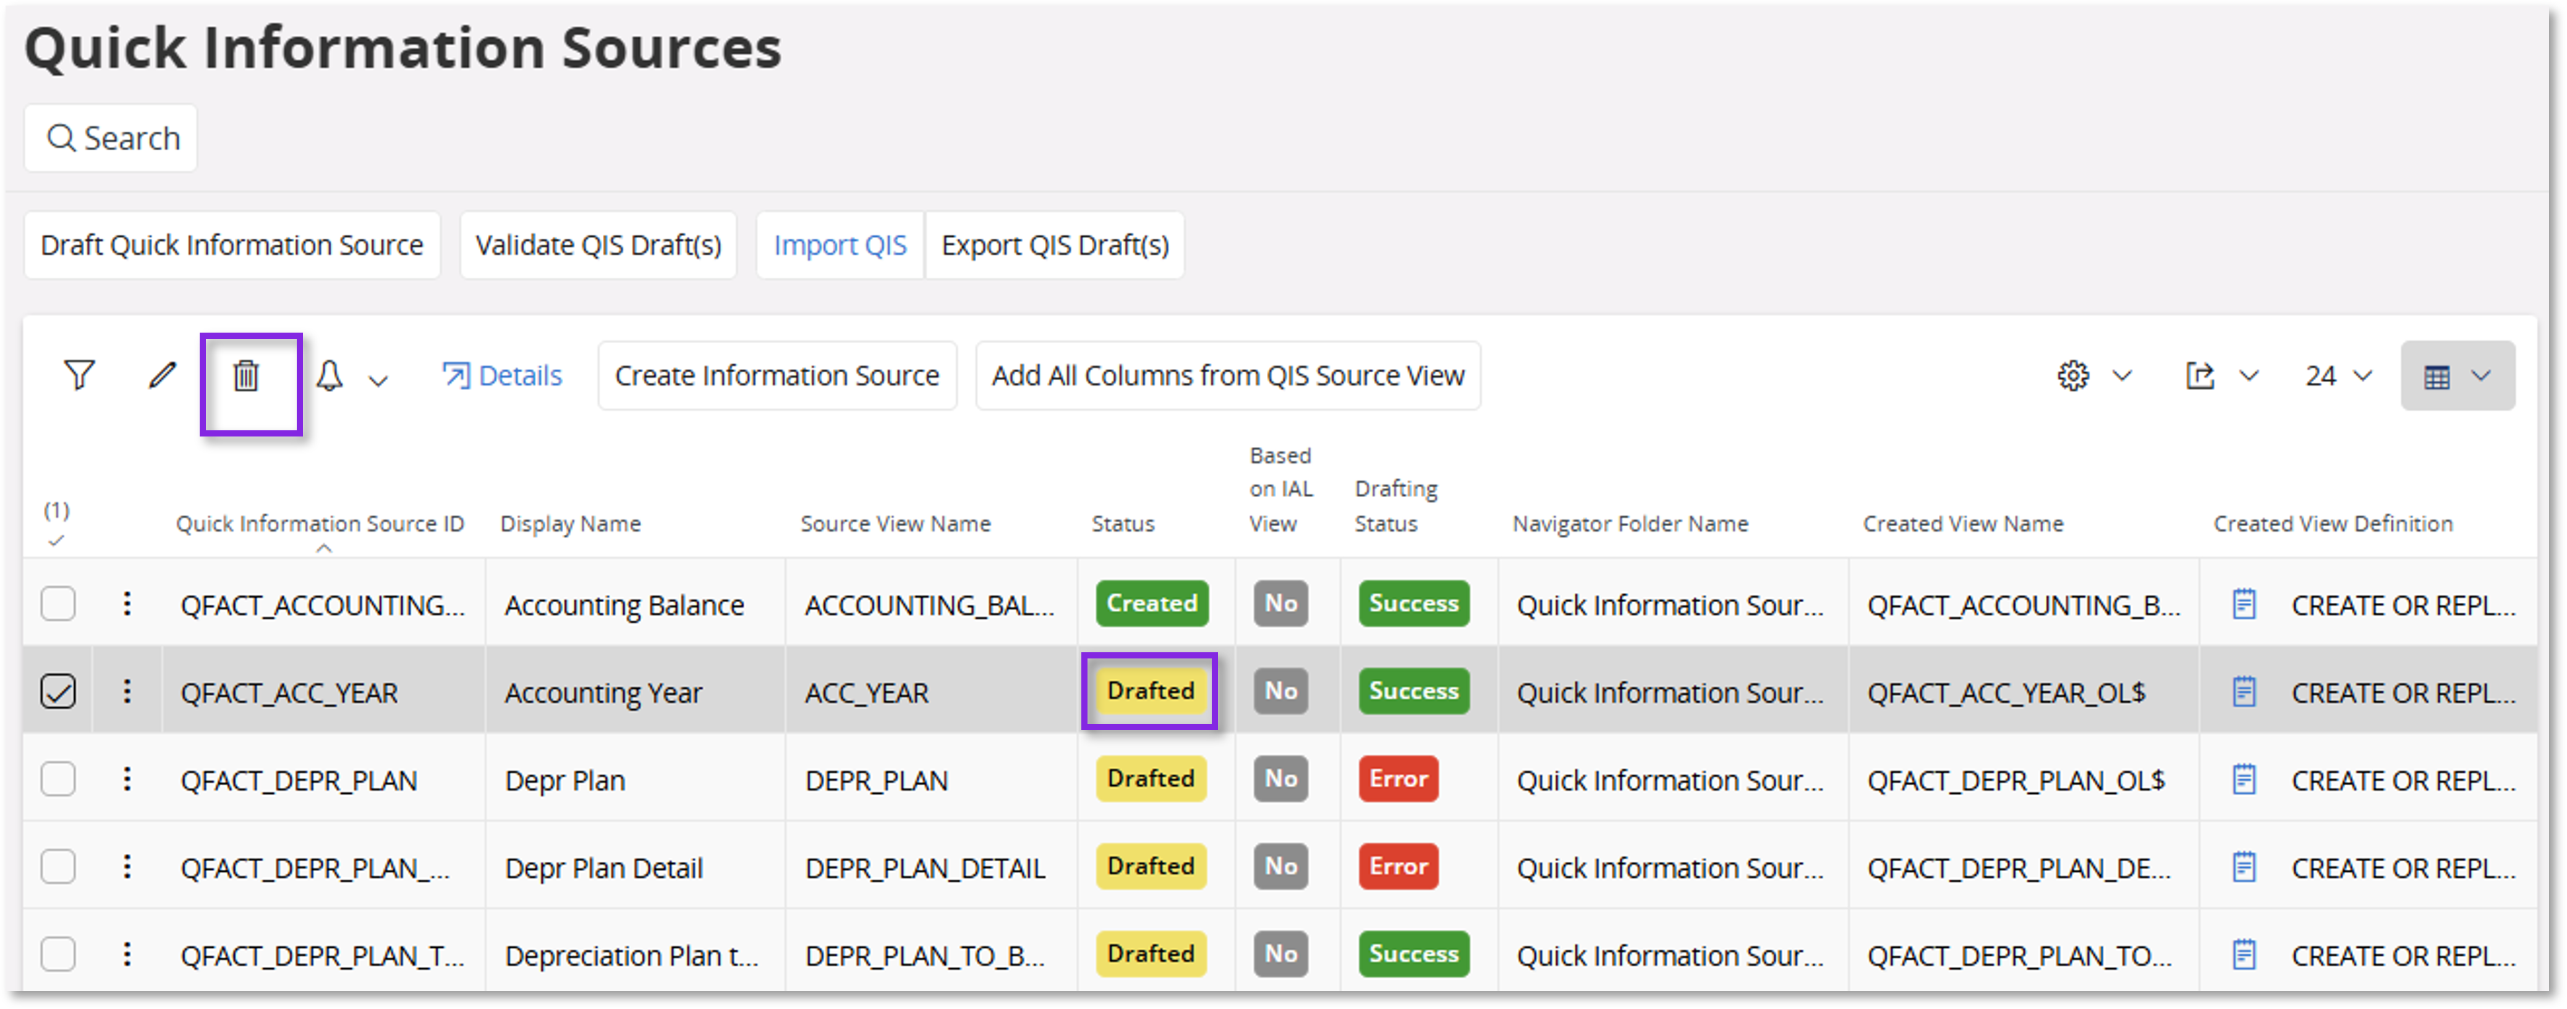Viewport: 2567px width, 1009px height.
Task: Click the Created status badge
Action: (x=1151, y=603)
